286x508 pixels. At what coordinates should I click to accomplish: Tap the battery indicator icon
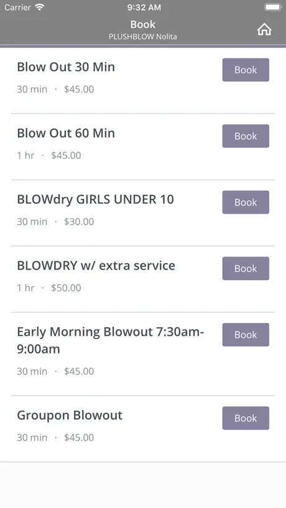click(273, 7)
